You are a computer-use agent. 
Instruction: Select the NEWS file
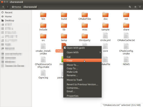[x=126, y=61]
